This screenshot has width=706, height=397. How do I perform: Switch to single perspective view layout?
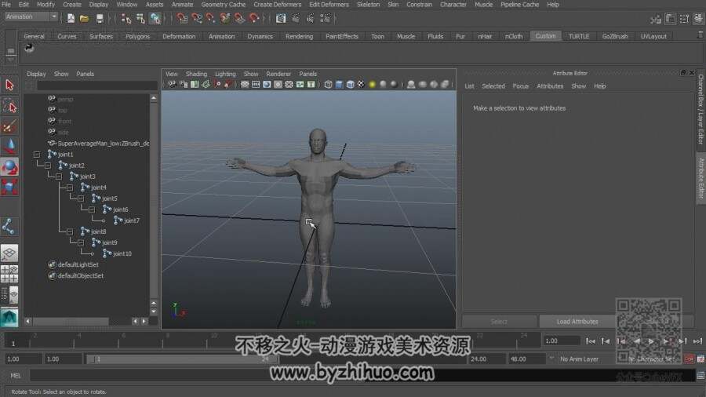(9, 253)
